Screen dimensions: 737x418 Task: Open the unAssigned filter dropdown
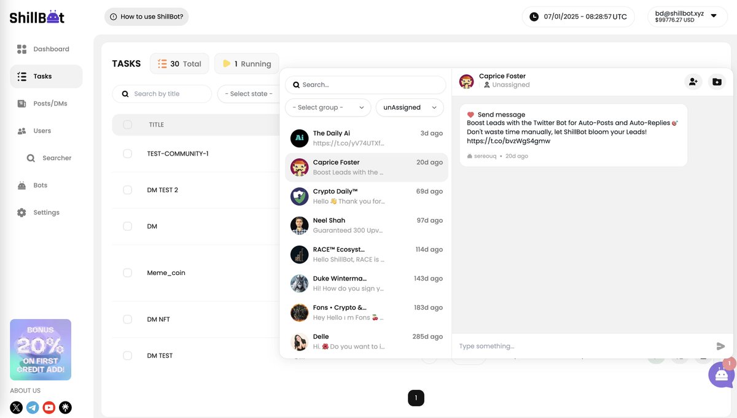pyautogui.click(x=409, y=107)
